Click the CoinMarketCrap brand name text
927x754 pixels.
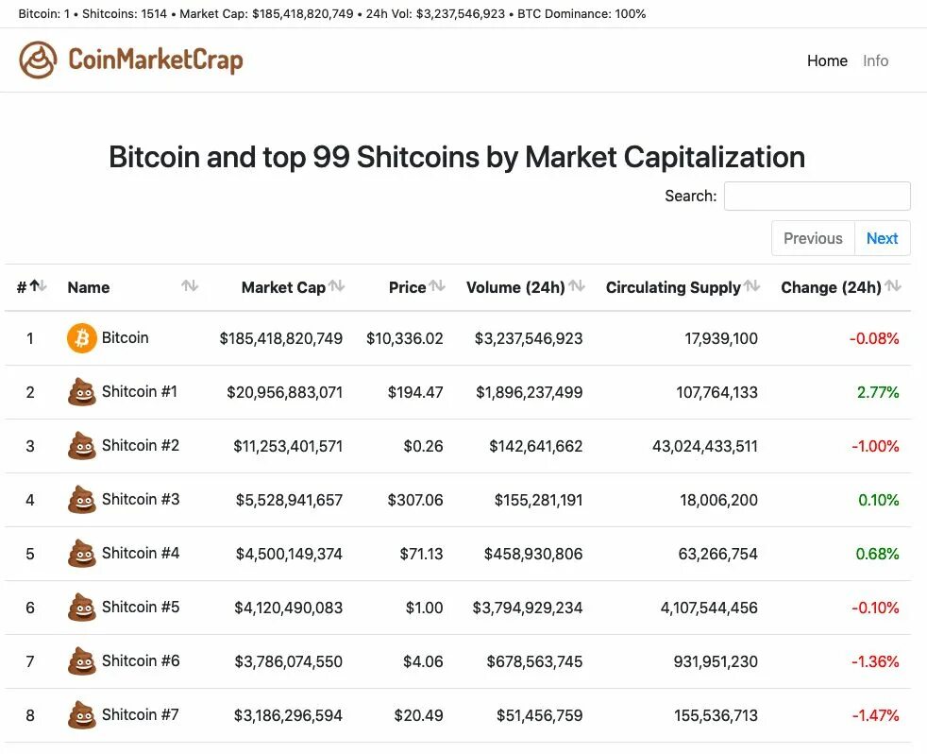pyautogui.click(x=156, y=60)
